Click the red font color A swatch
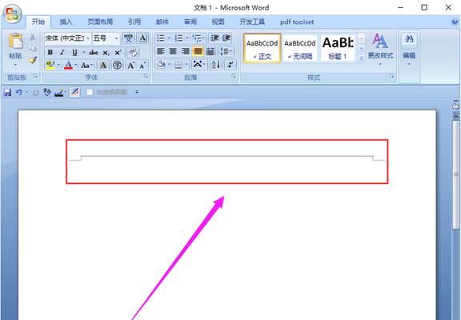 pyautogui.click(x=68, y=65)
